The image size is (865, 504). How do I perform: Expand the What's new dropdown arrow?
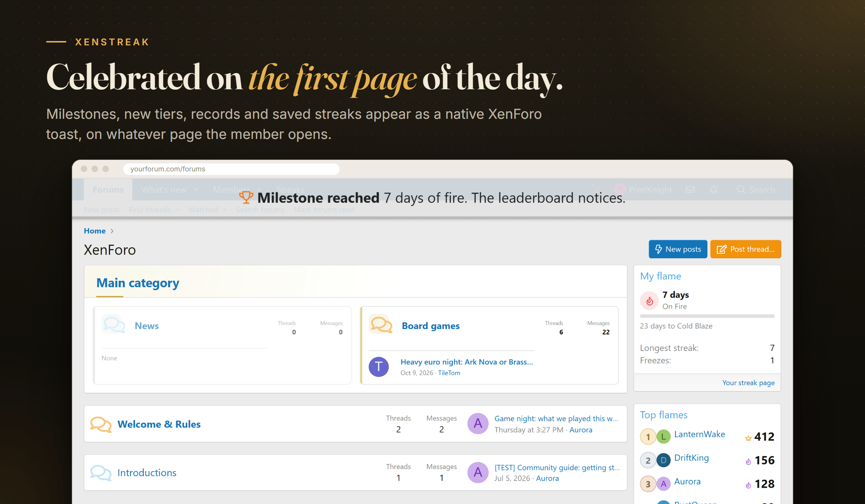pyautogui.click(x=196, y=190)
